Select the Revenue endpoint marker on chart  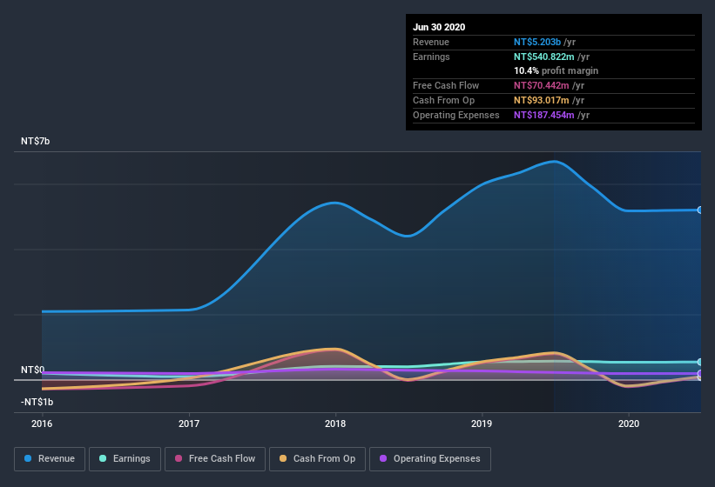(x=699, y=210)
